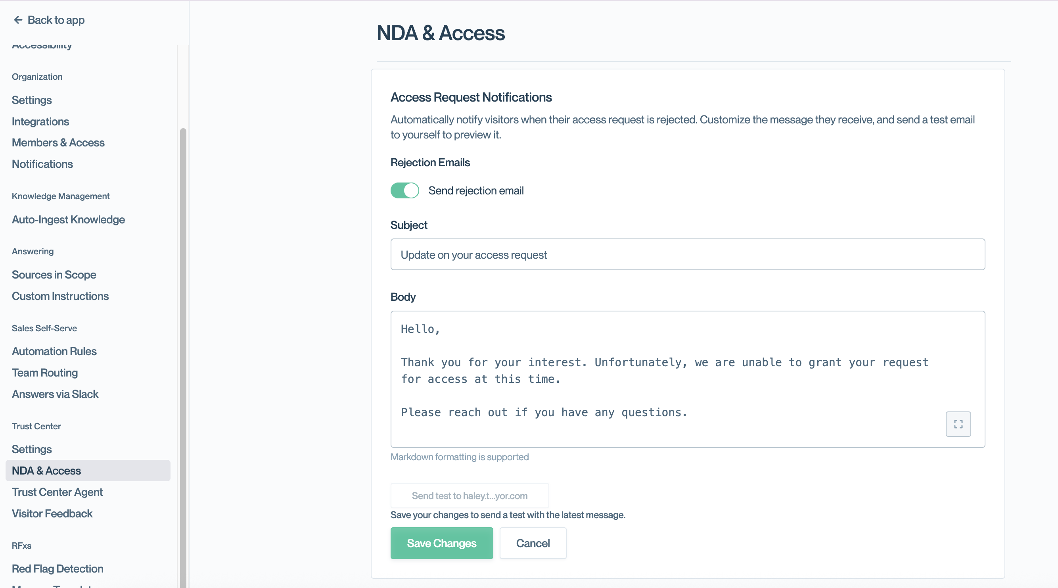Screen dimensions: 1058x588
Task: Open Trust Center Agent
Action: click(x=57, y=492)
